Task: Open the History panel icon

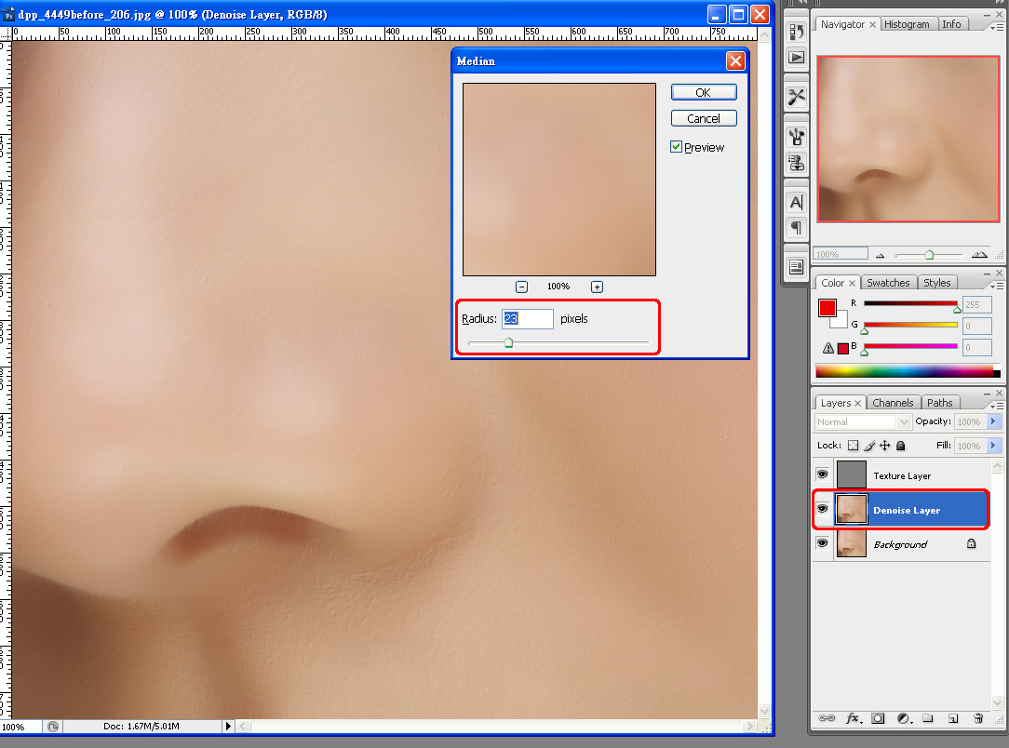Action: (x=797, y=32)
